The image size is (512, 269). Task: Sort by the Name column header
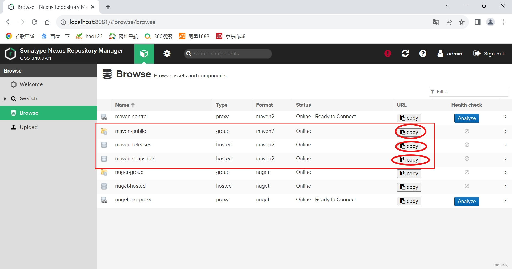(161, 105)
